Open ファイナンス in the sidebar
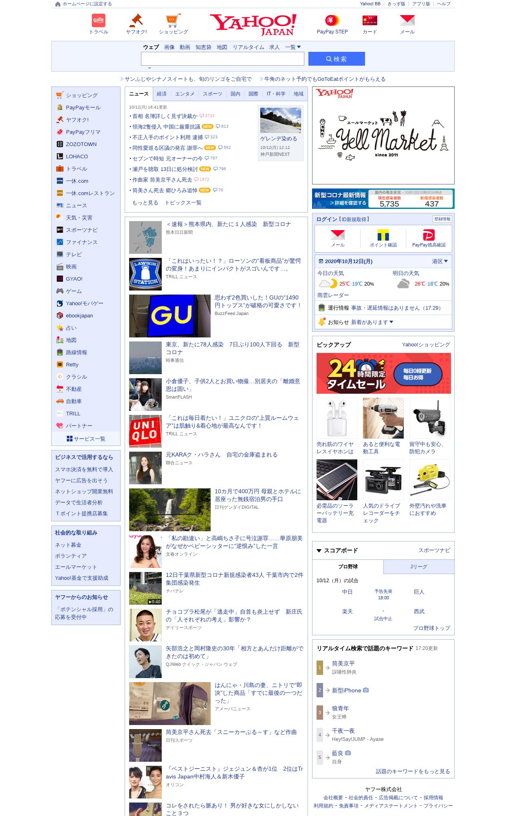The height and width of the screenshot is (816, 506). pyautogui.click(x=81, y=242)
